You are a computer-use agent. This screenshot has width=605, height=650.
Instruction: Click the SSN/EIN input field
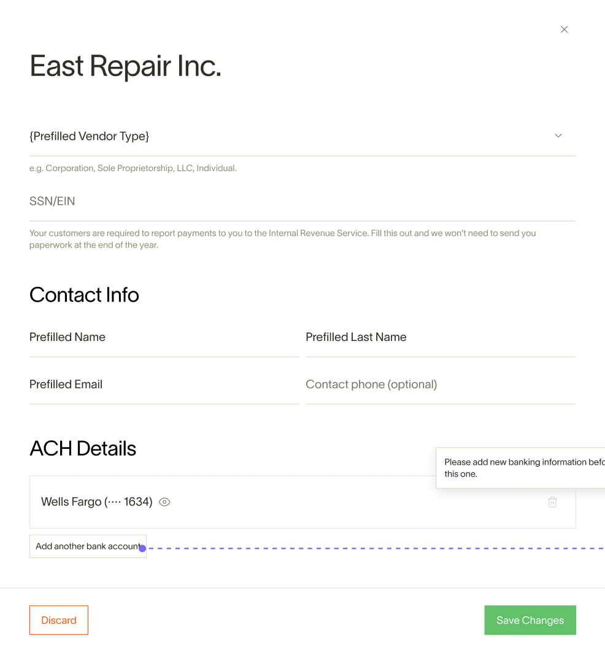click(x=301, y=201)
